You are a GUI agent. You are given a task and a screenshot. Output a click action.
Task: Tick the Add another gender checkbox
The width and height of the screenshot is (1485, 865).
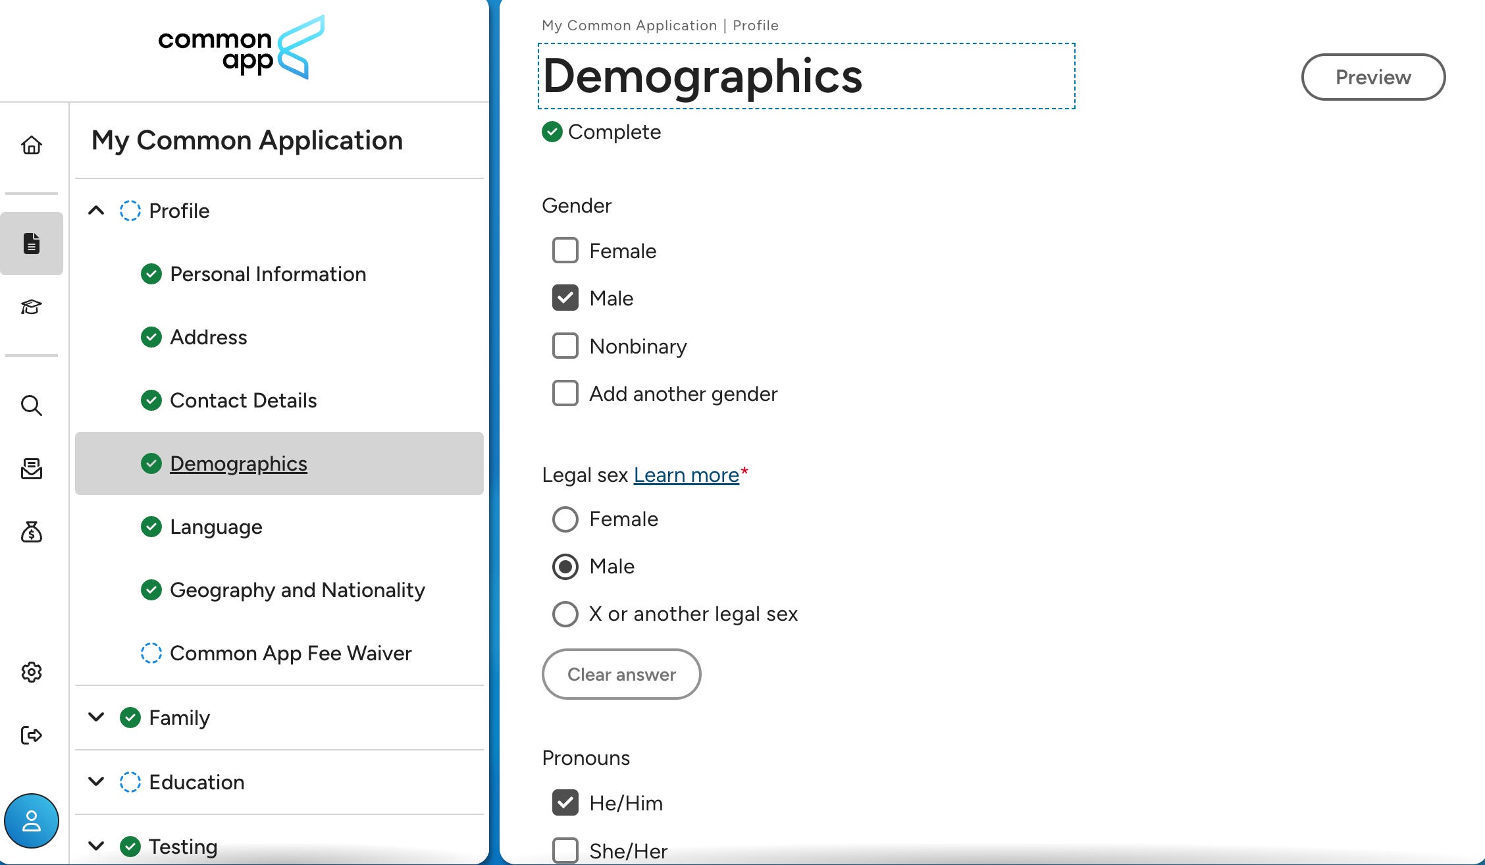tap(565, 394)
